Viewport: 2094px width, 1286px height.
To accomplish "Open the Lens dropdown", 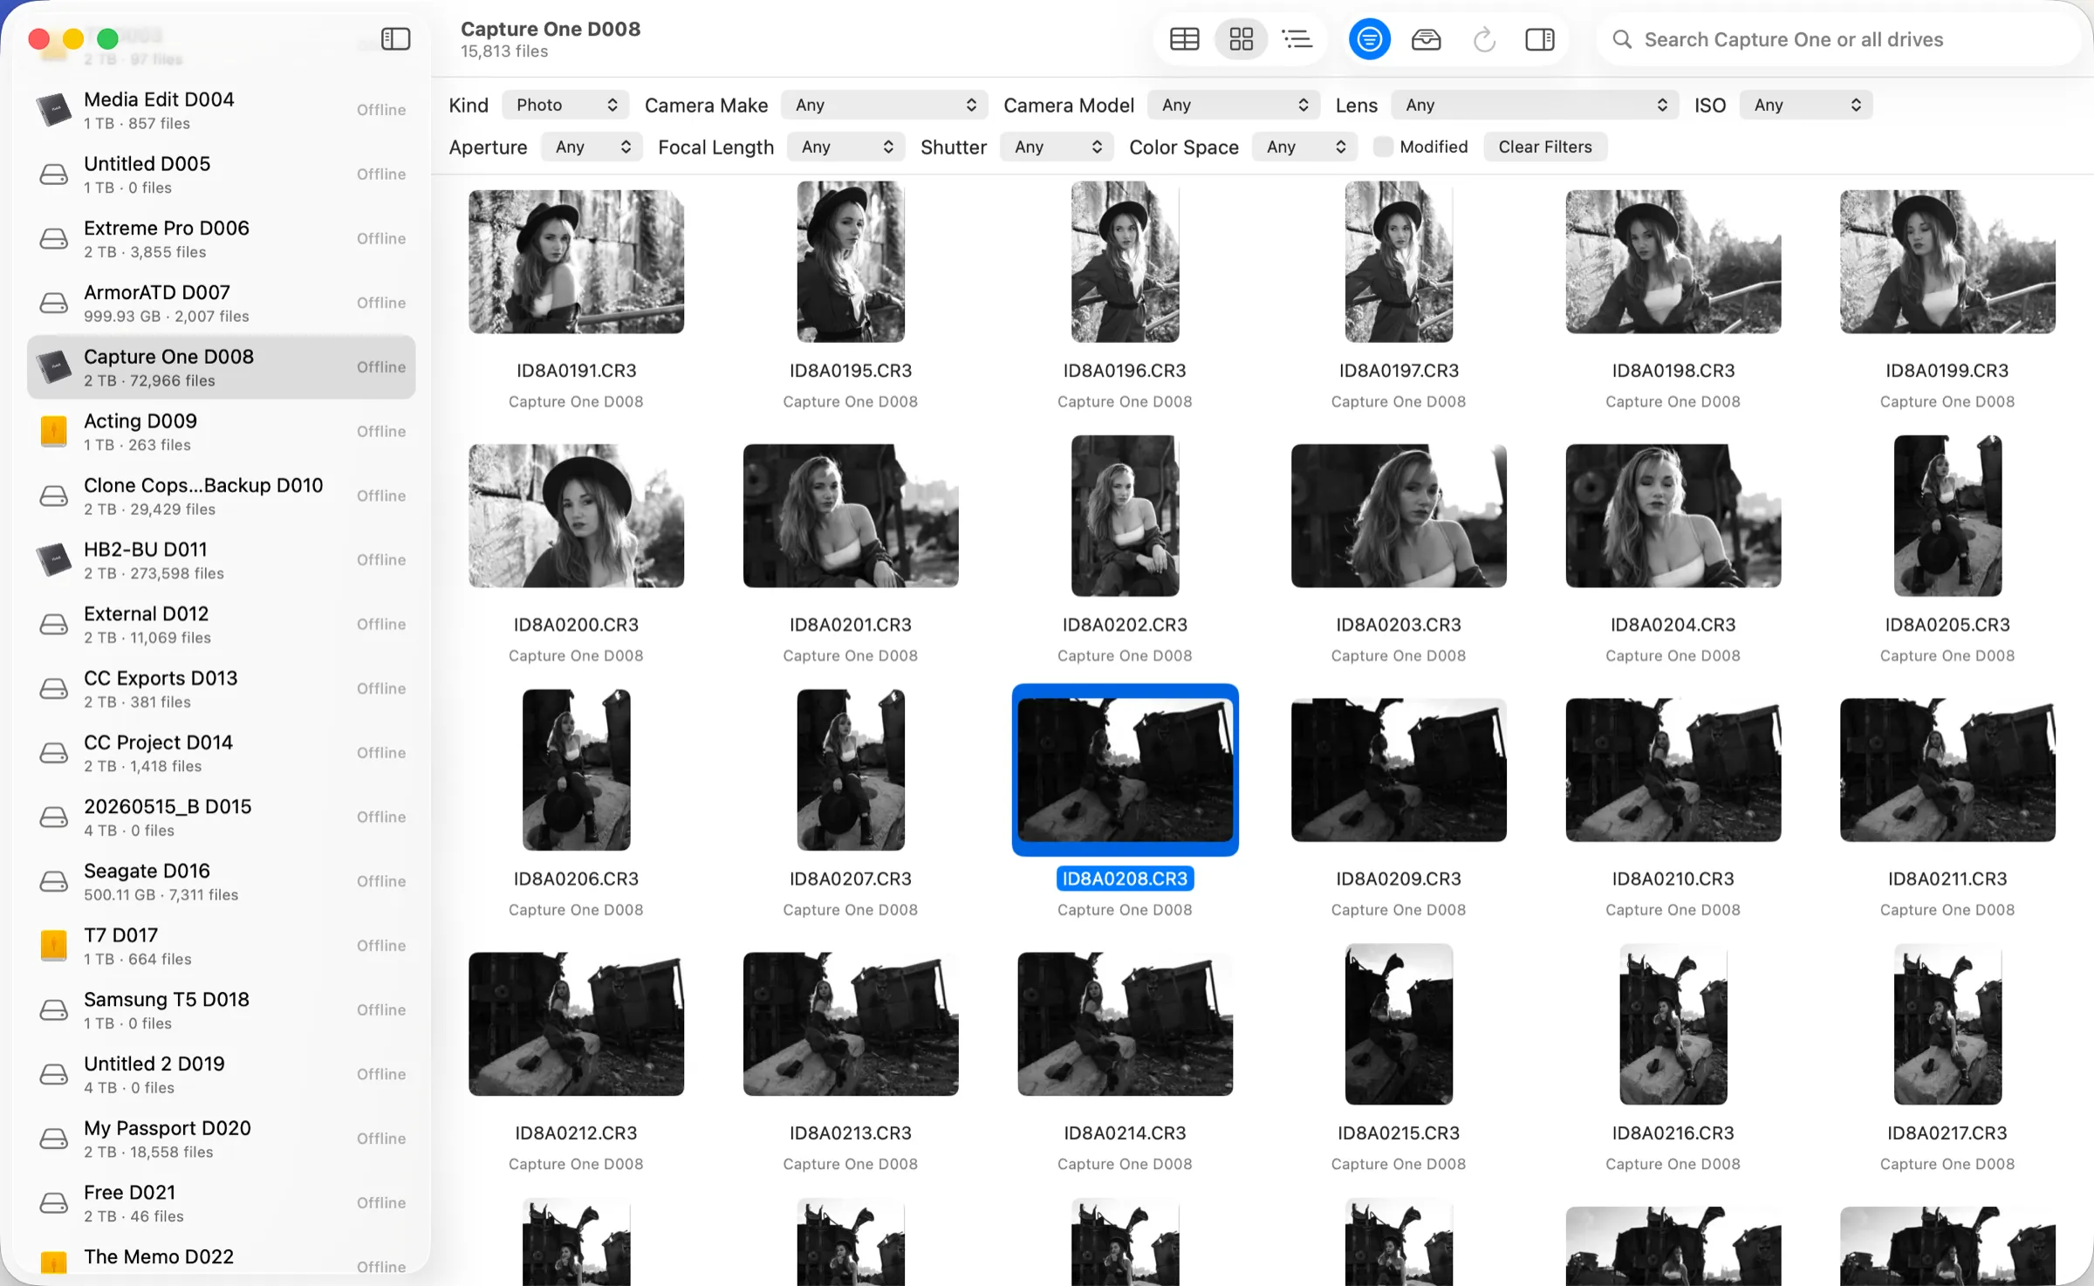I will (1535, 105).
